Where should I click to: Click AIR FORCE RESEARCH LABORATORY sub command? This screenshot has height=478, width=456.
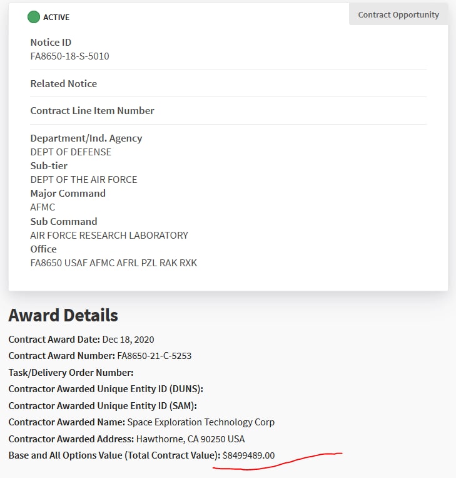point(109,236)
